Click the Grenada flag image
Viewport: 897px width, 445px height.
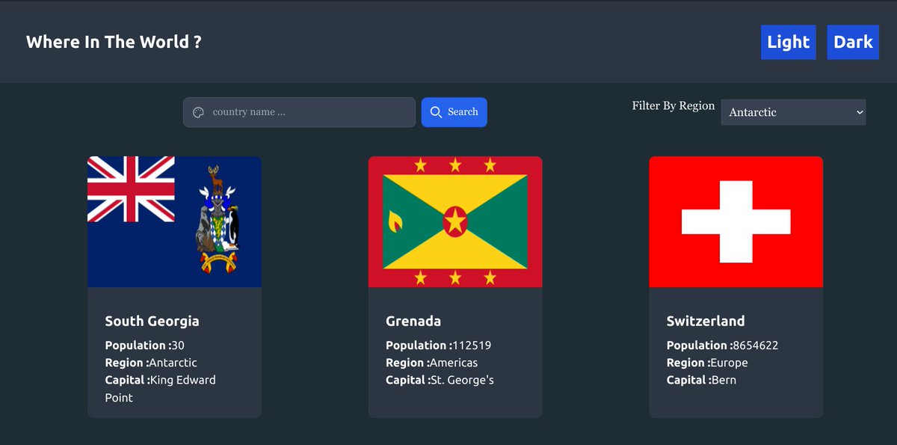[x=455, y=221]
